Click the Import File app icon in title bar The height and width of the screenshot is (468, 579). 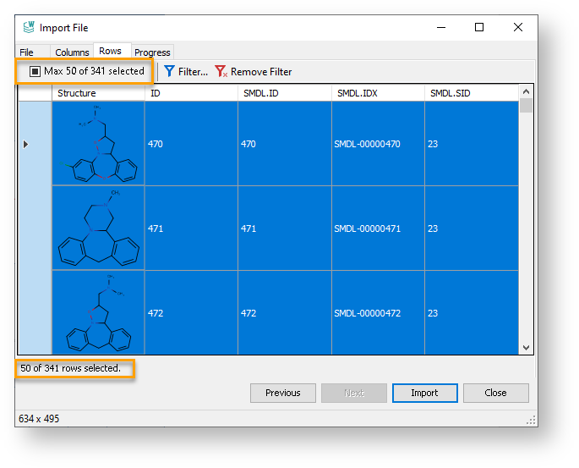[28, 28]
